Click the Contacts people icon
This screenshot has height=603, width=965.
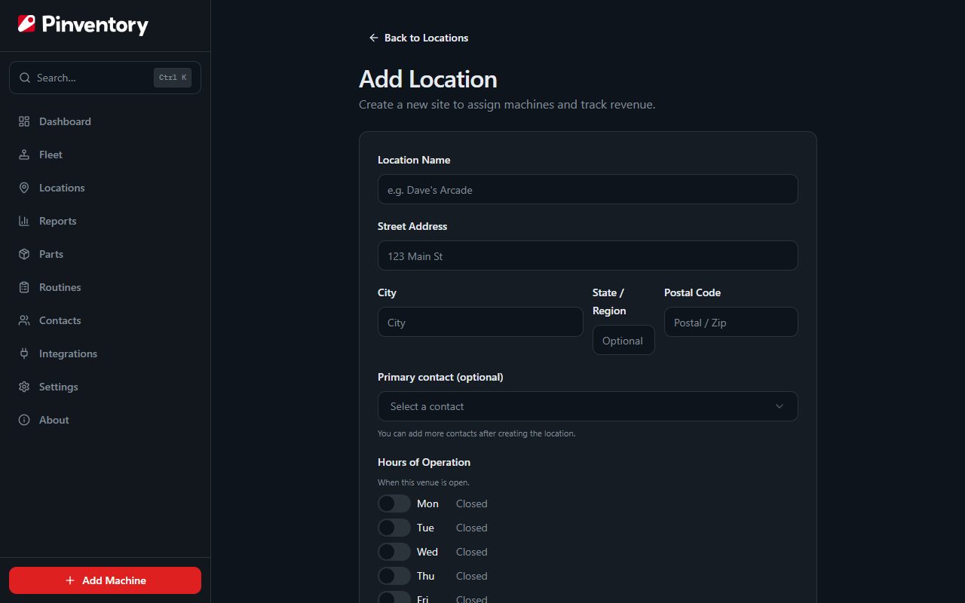coord(24,320)
